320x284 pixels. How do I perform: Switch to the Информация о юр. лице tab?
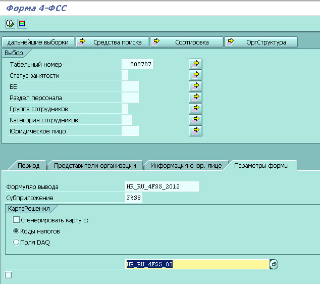click(186, 165)
